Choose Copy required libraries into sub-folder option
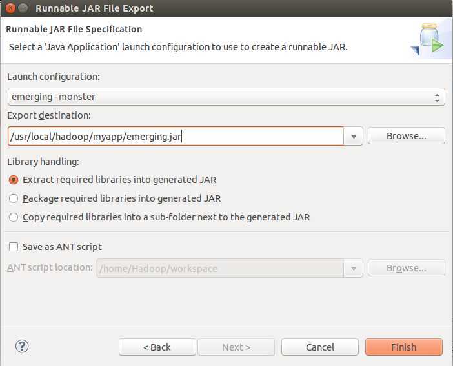Viewport: 453px width, 366px height. click(x=14, y=217)
